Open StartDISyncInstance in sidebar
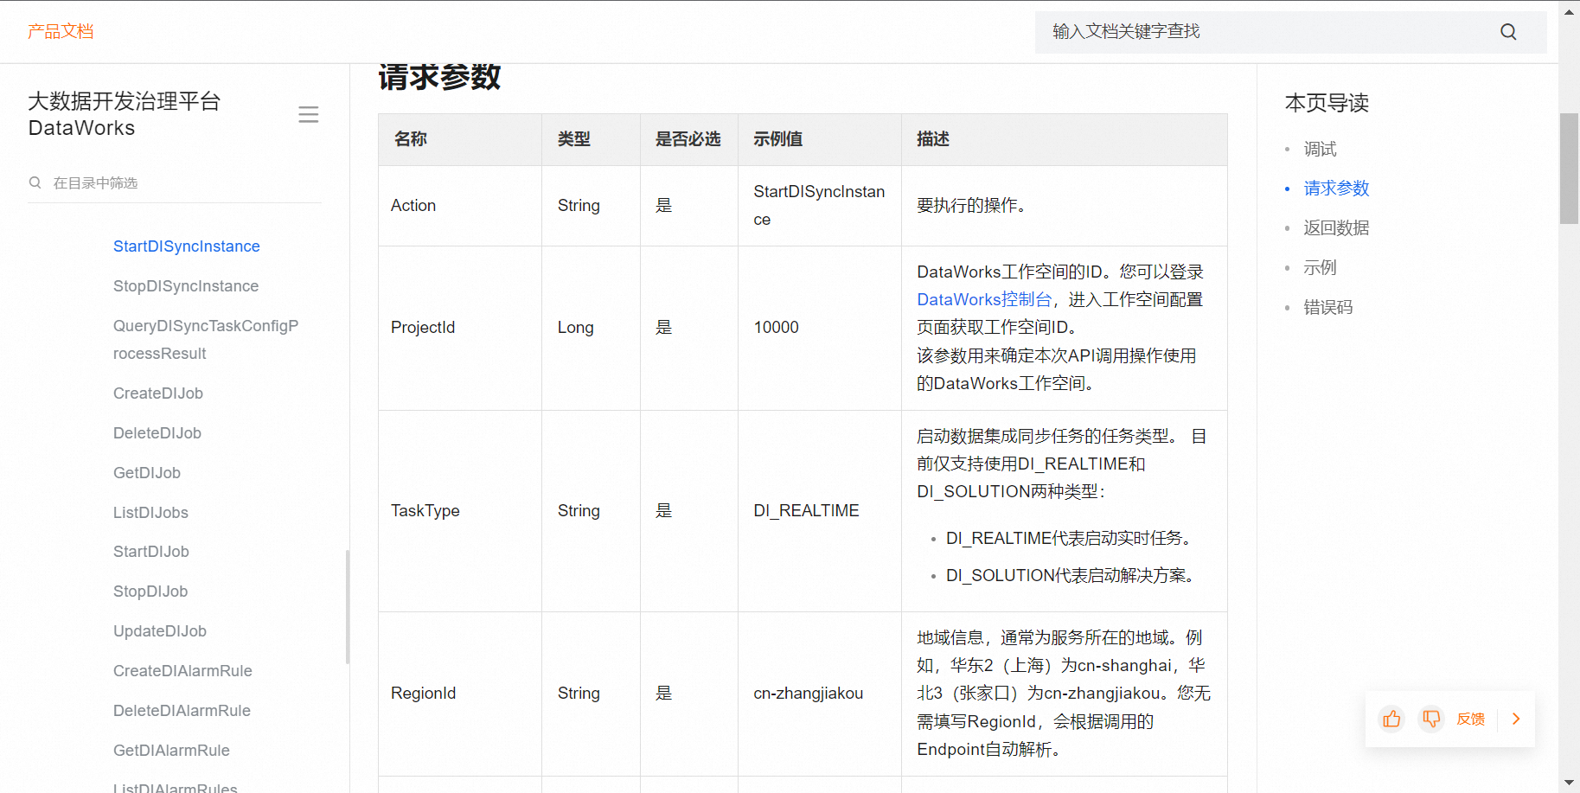This screenshot has height=793, width=1580. (x=187, y=246)
